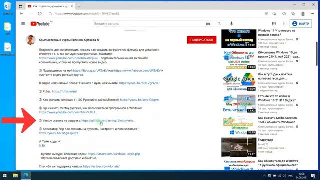Open the Boosty.to/URTAEV link

[x=90, y=71]
